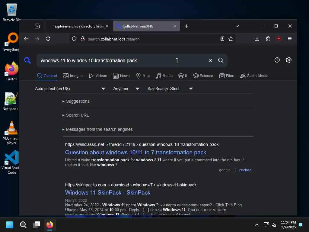Open 'Windows 11 SkinPack - SkinPack' result
309x232 pixels.
tap(108, 192)
